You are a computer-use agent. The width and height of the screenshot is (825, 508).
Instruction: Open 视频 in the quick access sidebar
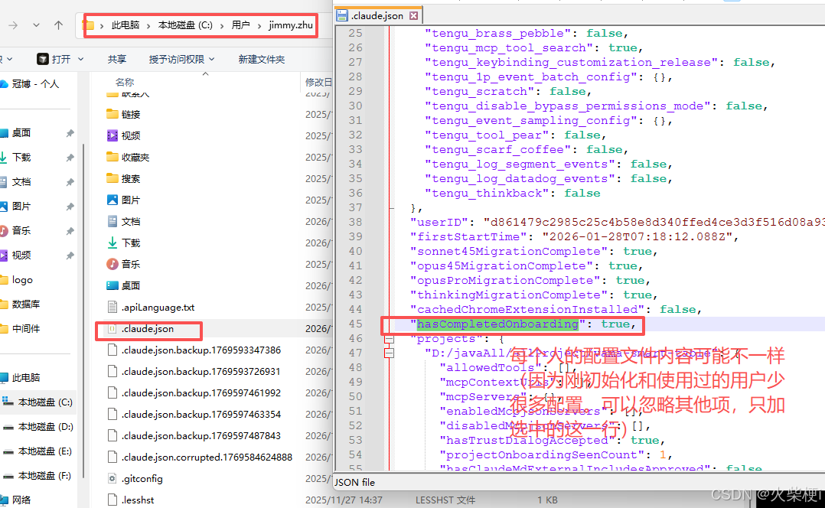point(21,255)
